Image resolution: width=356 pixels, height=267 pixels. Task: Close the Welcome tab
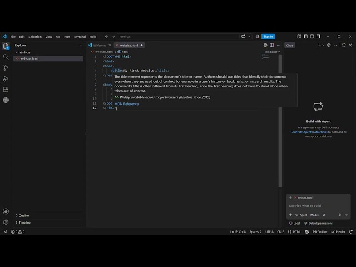point(110,45)
